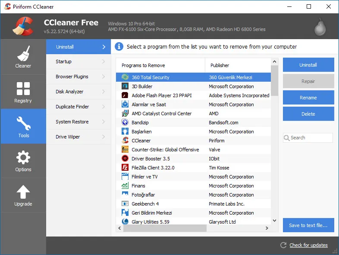Click the Driver Booster 3.5 icon
Image resolution: width=339 pixels, height=255 pixels.
pos(125,158)
